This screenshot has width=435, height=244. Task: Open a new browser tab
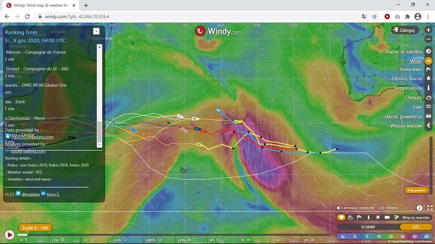click(86, 5)
